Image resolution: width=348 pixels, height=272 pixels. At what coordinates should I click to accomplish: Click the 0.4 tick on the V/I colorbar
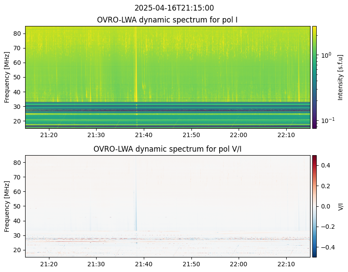(325, 165)
